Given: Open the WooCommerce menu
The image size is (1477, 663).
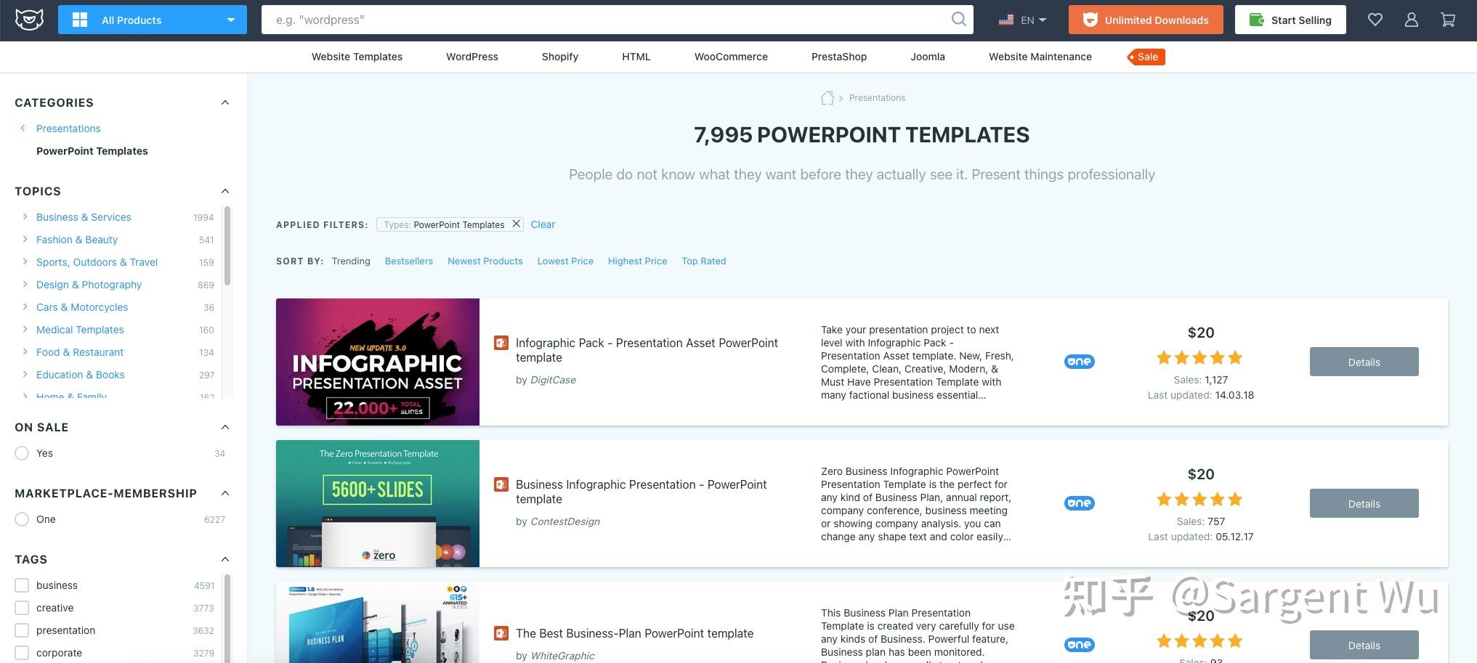Looking at the screenshot, I should 731,57.
